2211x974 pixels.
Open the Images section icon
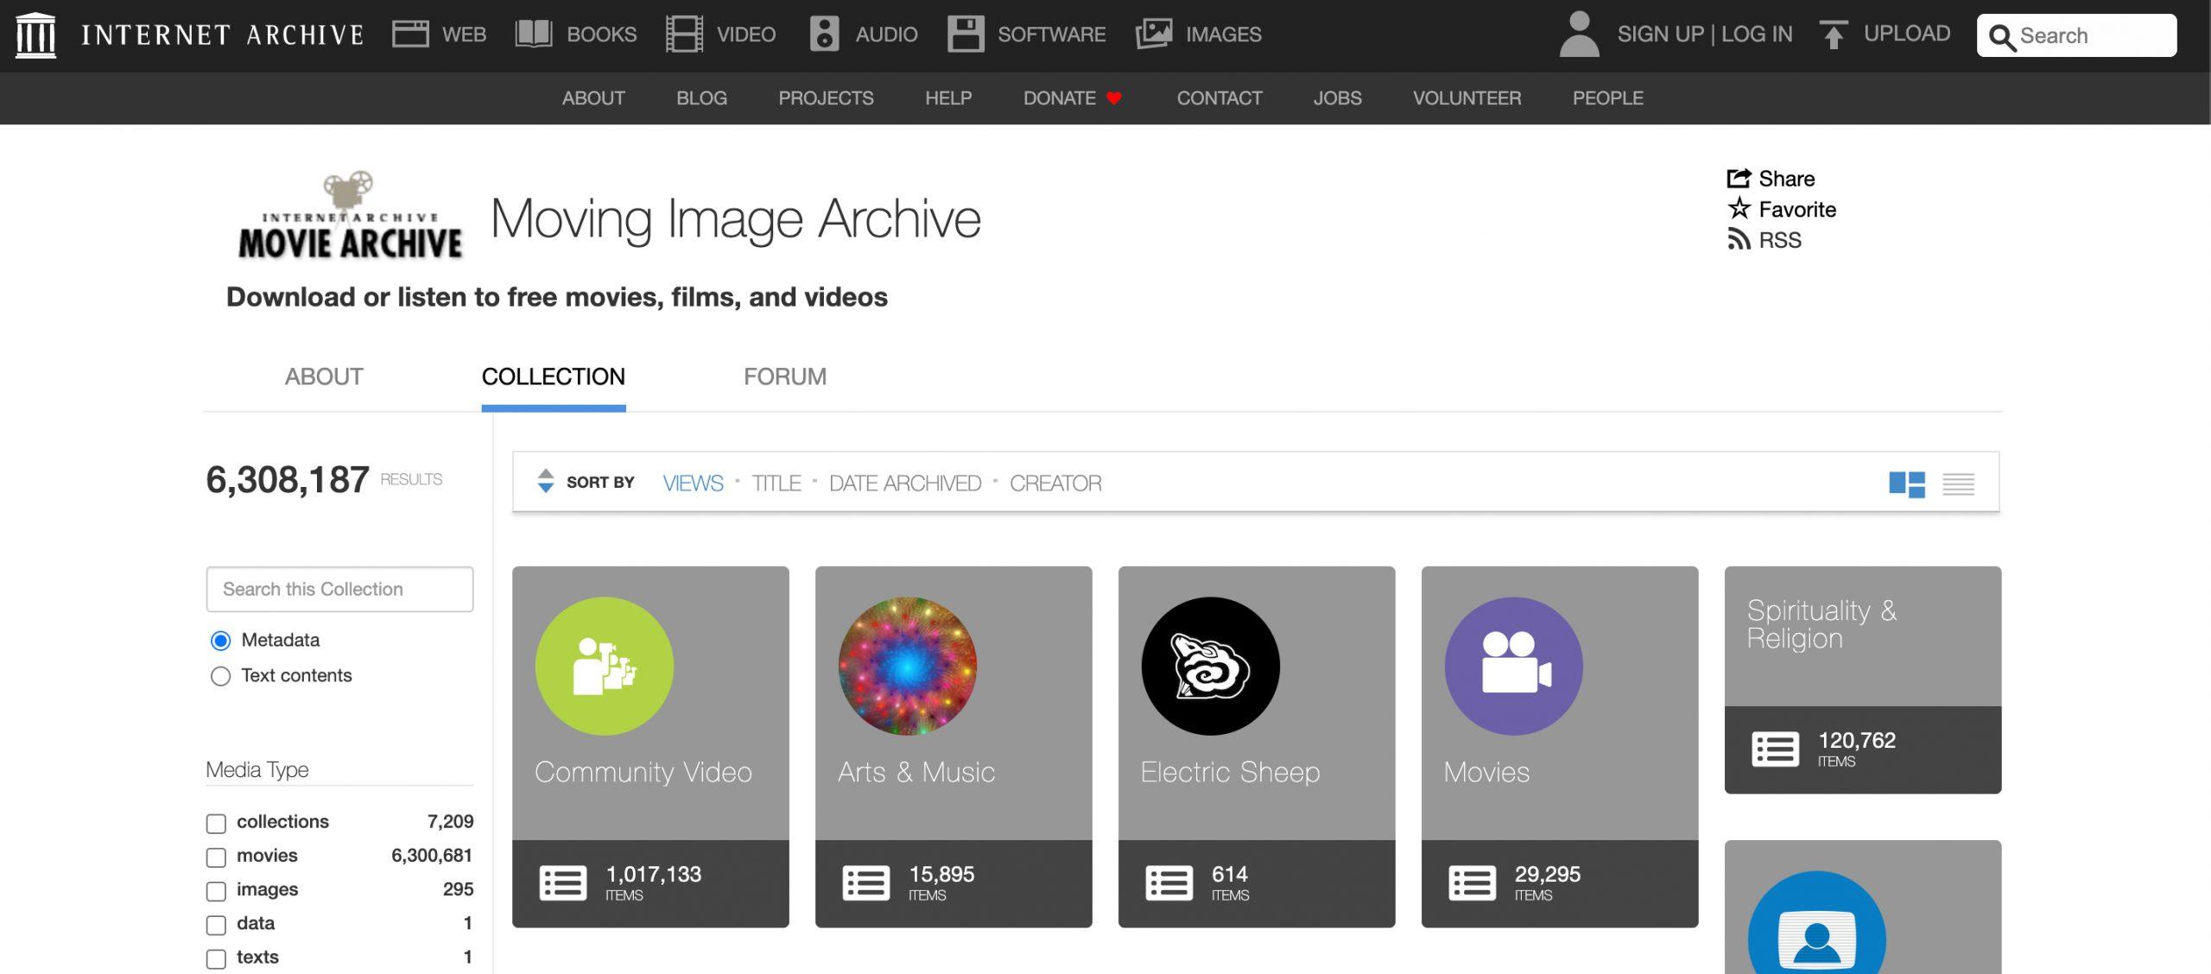(1154, 35)
